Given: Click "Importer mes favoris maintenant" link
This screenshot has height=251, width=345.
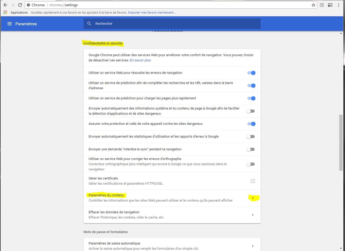Looking at the screenshot, I should coord(152,12).
